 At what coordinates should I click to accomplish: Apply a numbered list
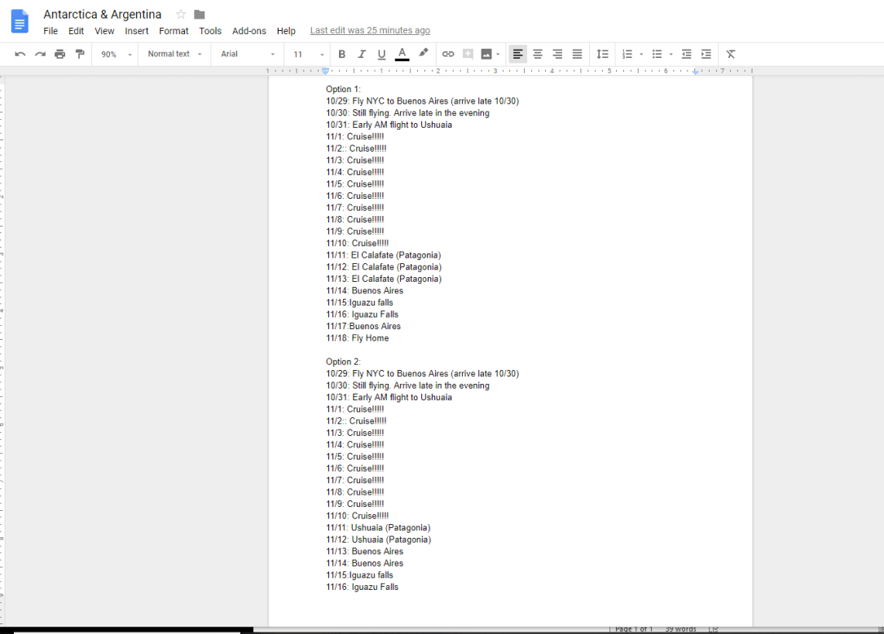pyautogui.click(x=627, y=54)
